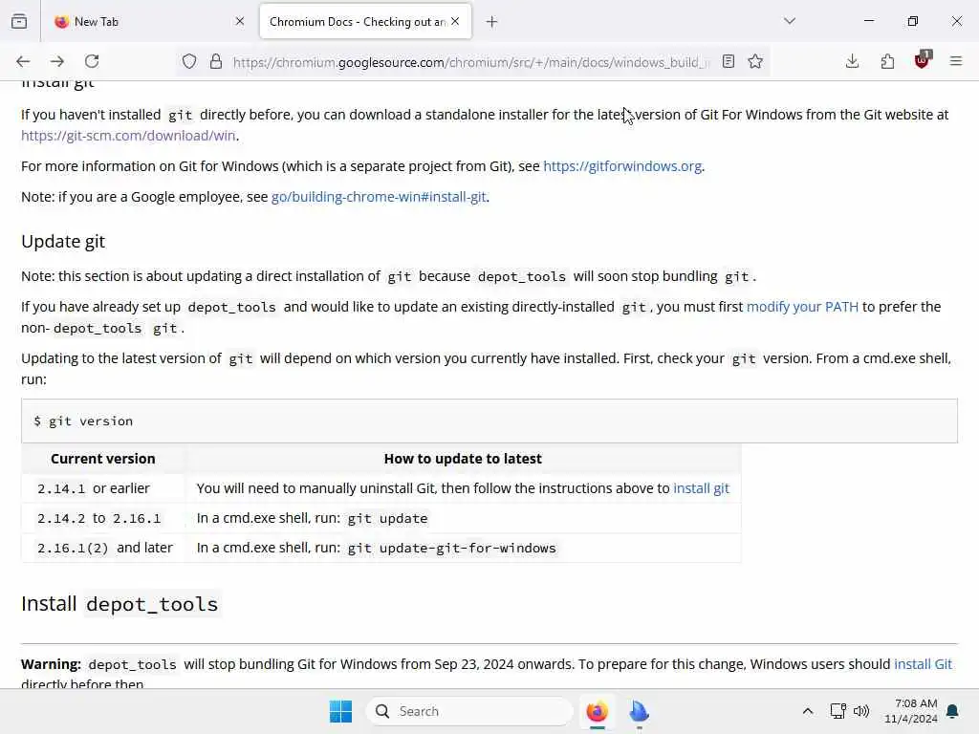The width and height of the screenshot is (979, 734).
Task: Open the network status tray icon
Action: [x=838, y=711]
